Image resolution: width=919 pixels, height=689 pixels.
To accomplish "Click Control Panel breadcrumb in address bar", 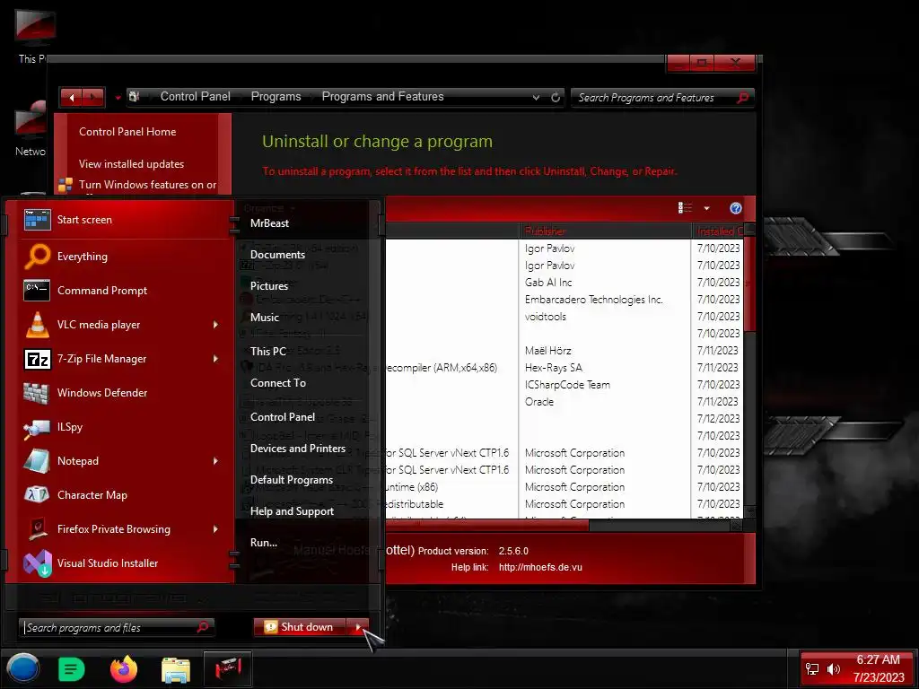I will click(x=195, y=97).
